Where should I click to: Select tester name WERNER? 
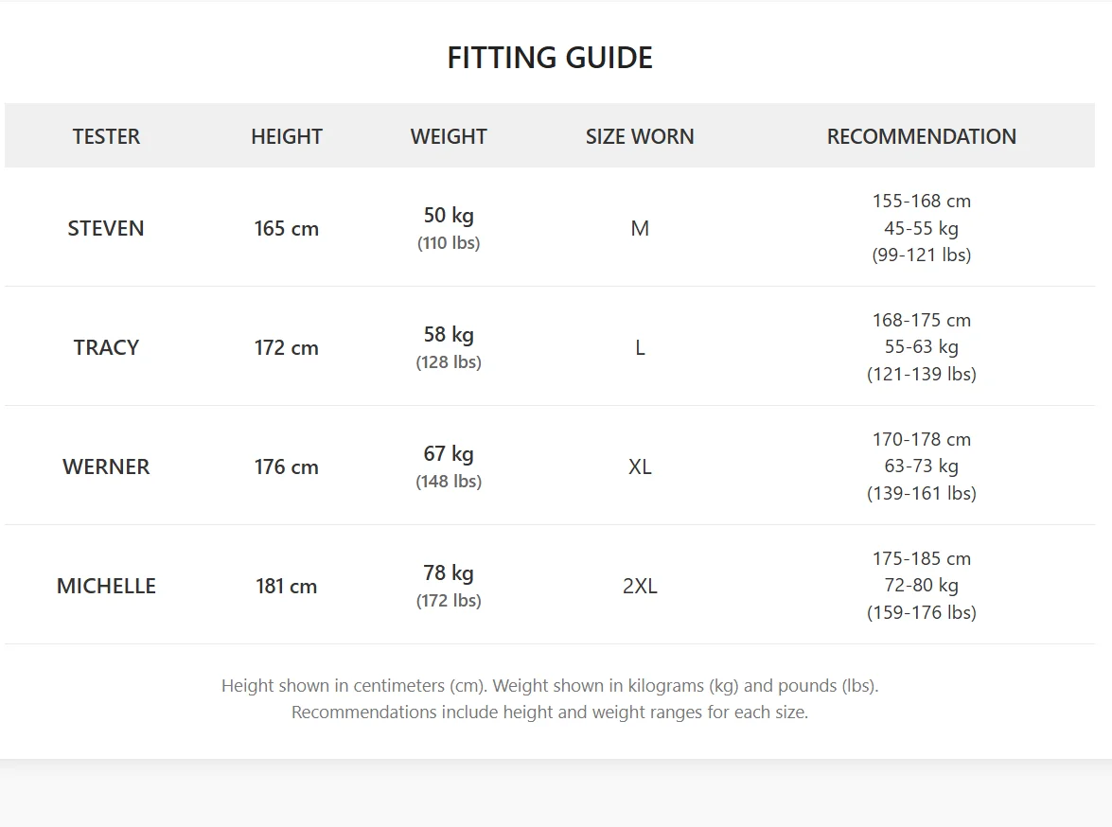[x=106, y=466]
